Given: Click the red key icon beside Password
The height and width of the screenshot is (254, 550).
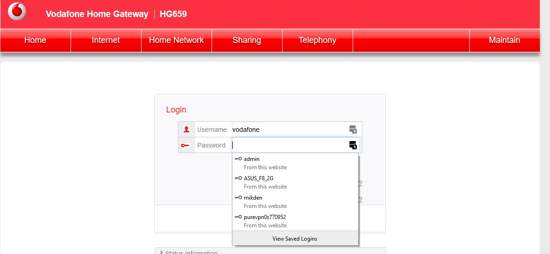Looking at the screenshot, I should pos(185,145).
